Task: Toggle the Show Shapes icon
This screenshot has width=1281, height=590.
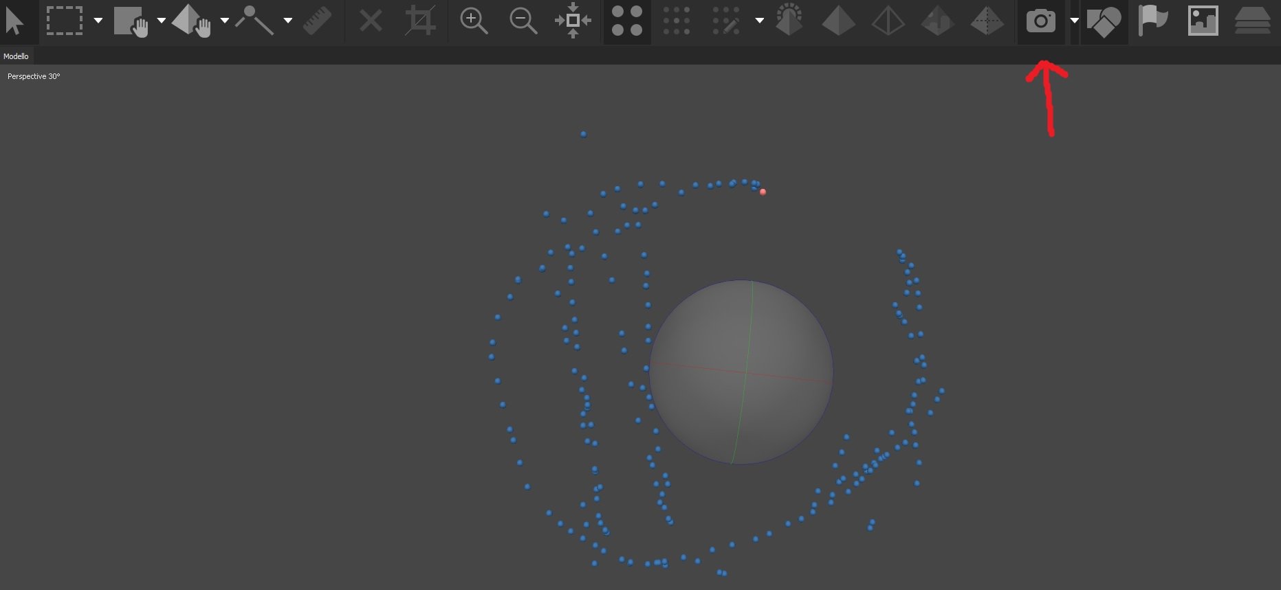Action: pyautogui.click(x=1104, y=21)
